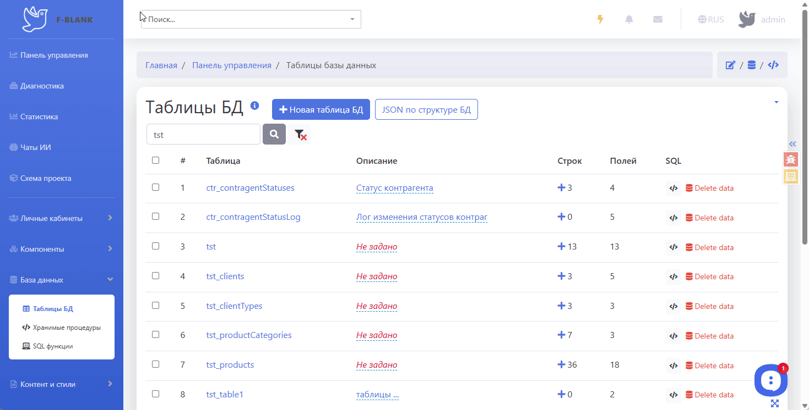Click the red bug debug icon
Image resolution: width=809 pixels, height=410 pixels.
tap(791, 160)
